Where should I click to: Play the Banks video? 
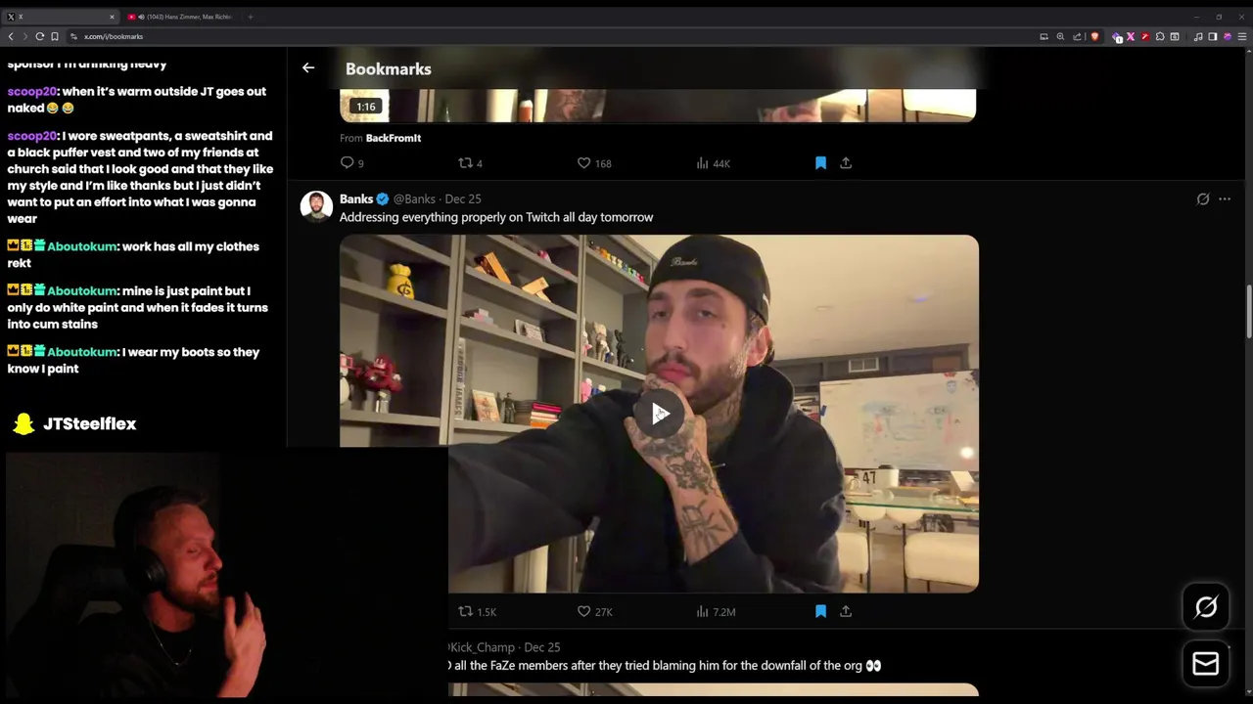pos(659,414)
